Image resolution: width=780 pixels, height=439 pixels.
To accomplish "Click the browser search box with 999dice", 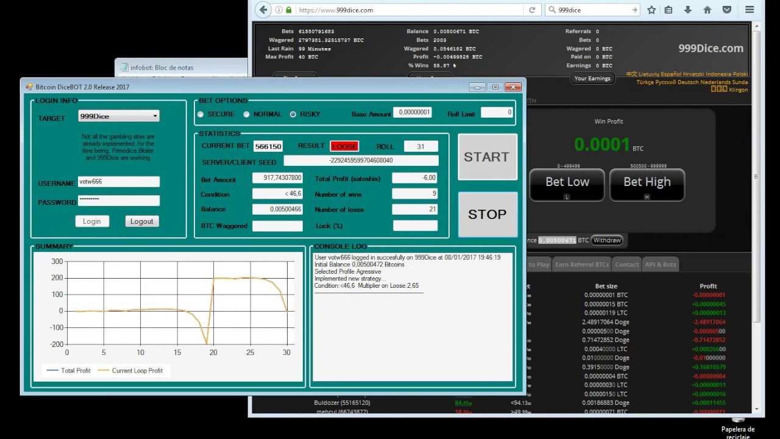I will tap(592, 10).
